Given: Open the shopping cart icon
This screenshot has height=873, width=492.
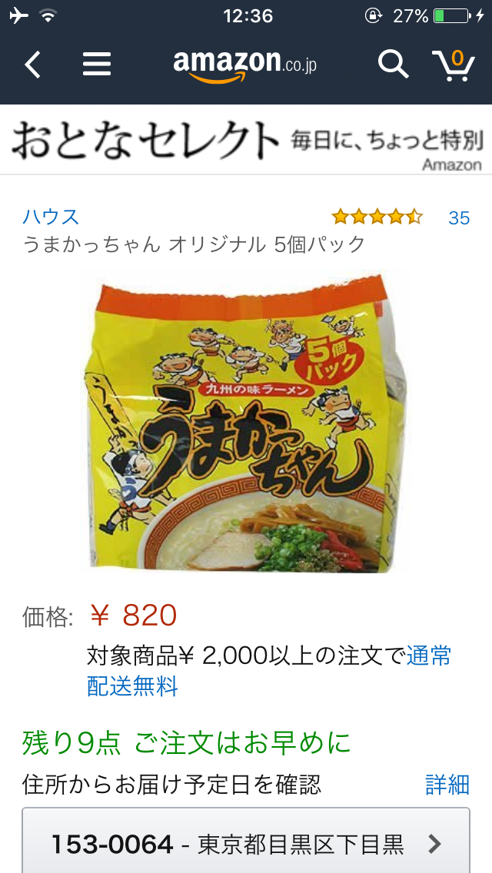Looking at the screenshot, I should pyautogui.click(x=454, y=65).
